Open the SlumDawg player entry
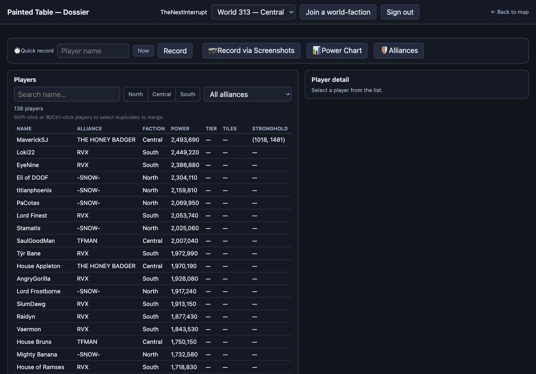Viewport: 536px width, 374px height. [x=153, y=304]
